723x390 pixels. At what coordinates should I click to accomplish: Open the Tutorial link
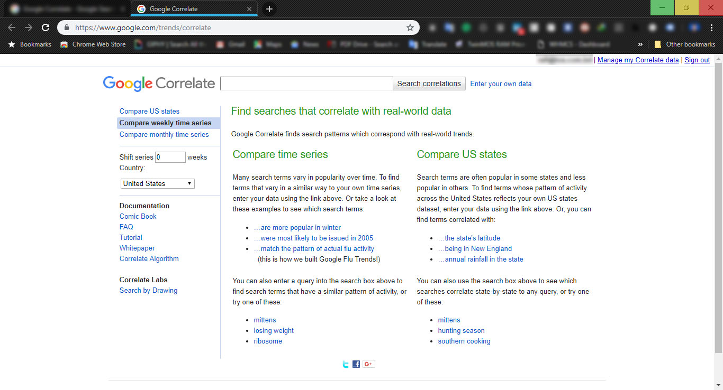click(x=131, y=237)
